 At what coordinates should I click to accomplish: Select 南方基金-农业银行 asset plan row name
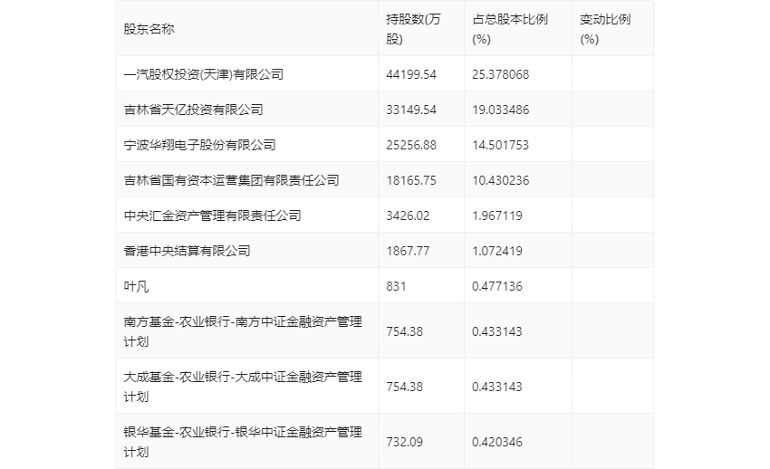243,331
